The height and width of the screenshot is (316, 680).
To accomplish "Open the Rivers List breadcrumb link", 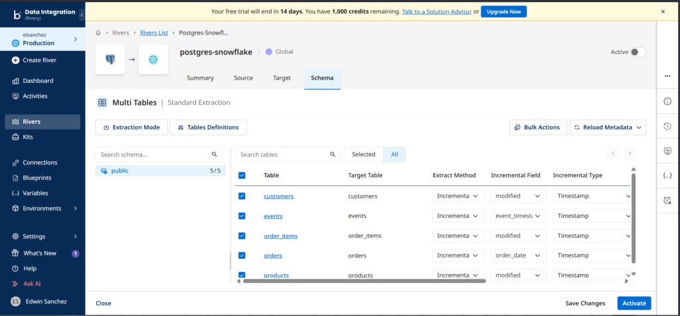I will [x=154, y=33].
